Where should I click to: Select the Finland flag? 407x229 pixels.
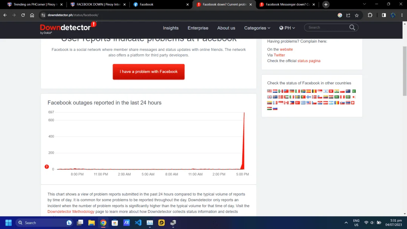(309, 97)
